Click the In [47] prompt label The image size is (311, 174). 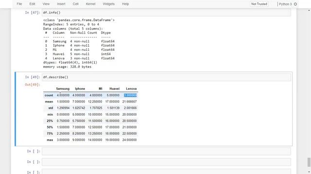[33, 13]
